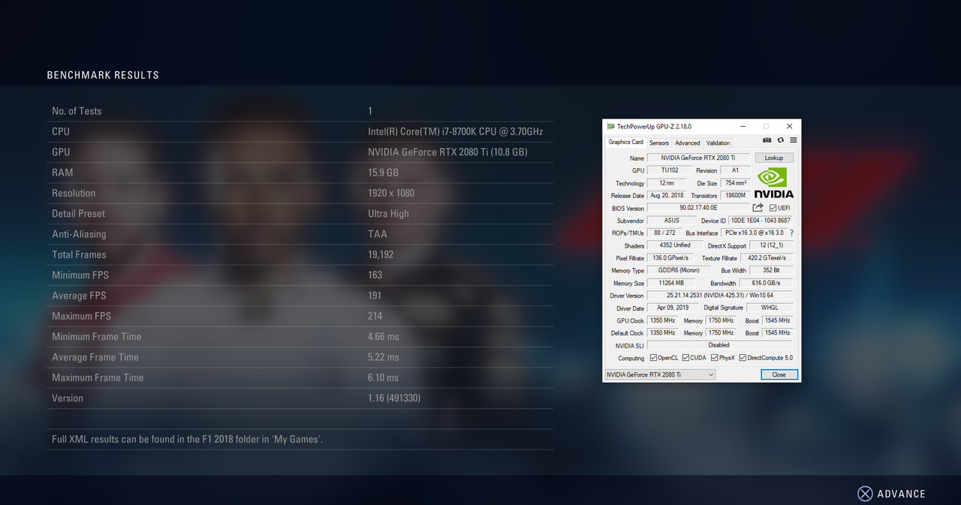Switch to the Sensors tab
Screen dimensions: 961x505
[659, 143]
